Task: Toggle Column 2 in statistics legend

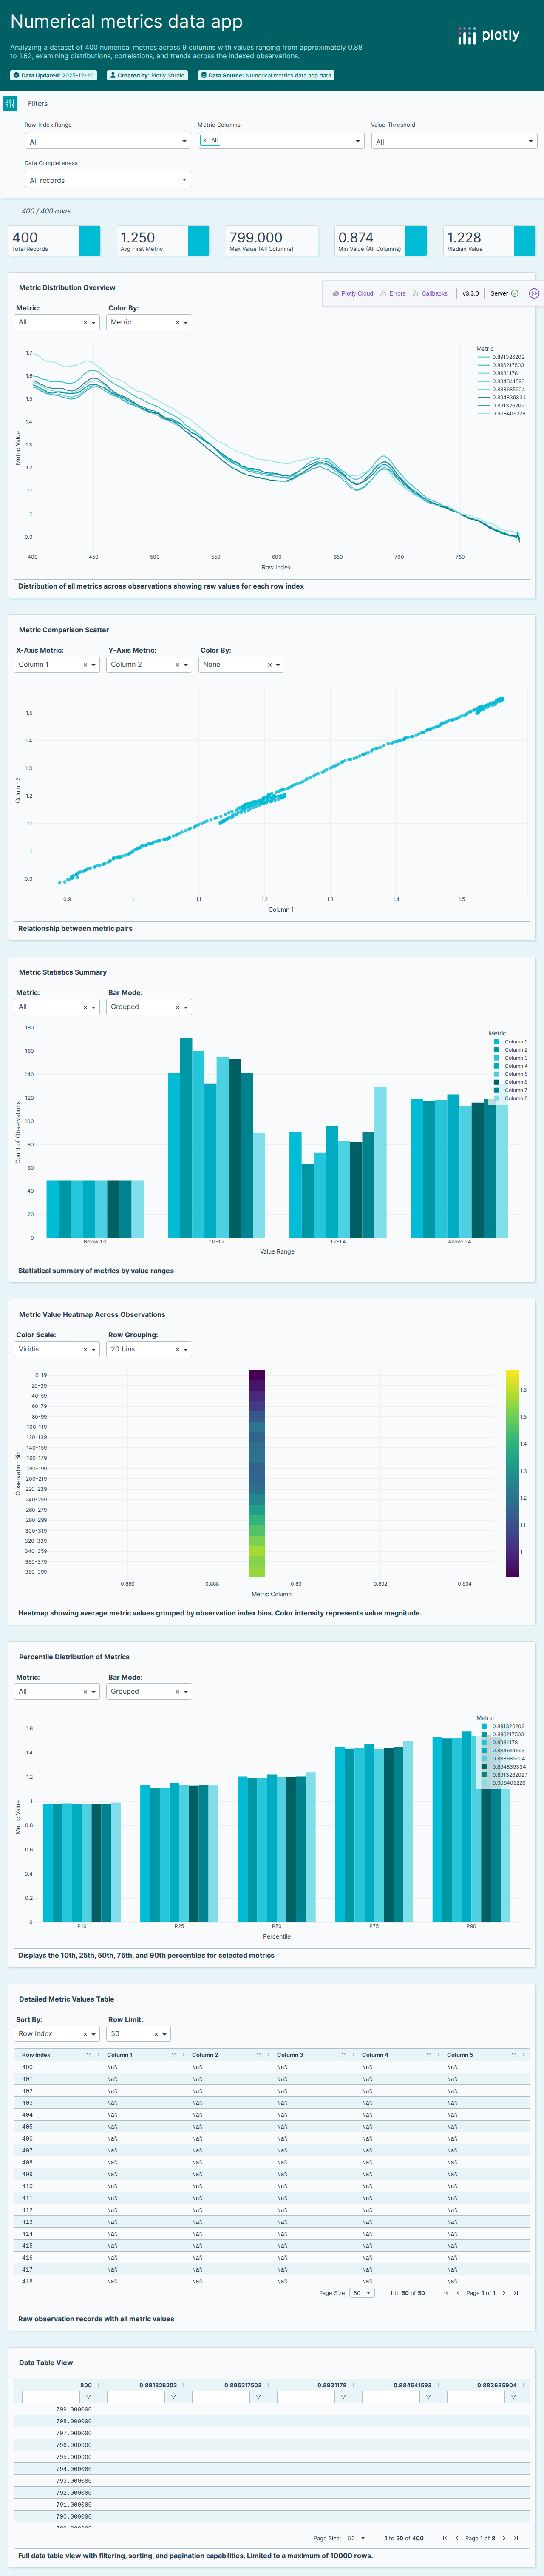Action: (x=509, y=1049)
